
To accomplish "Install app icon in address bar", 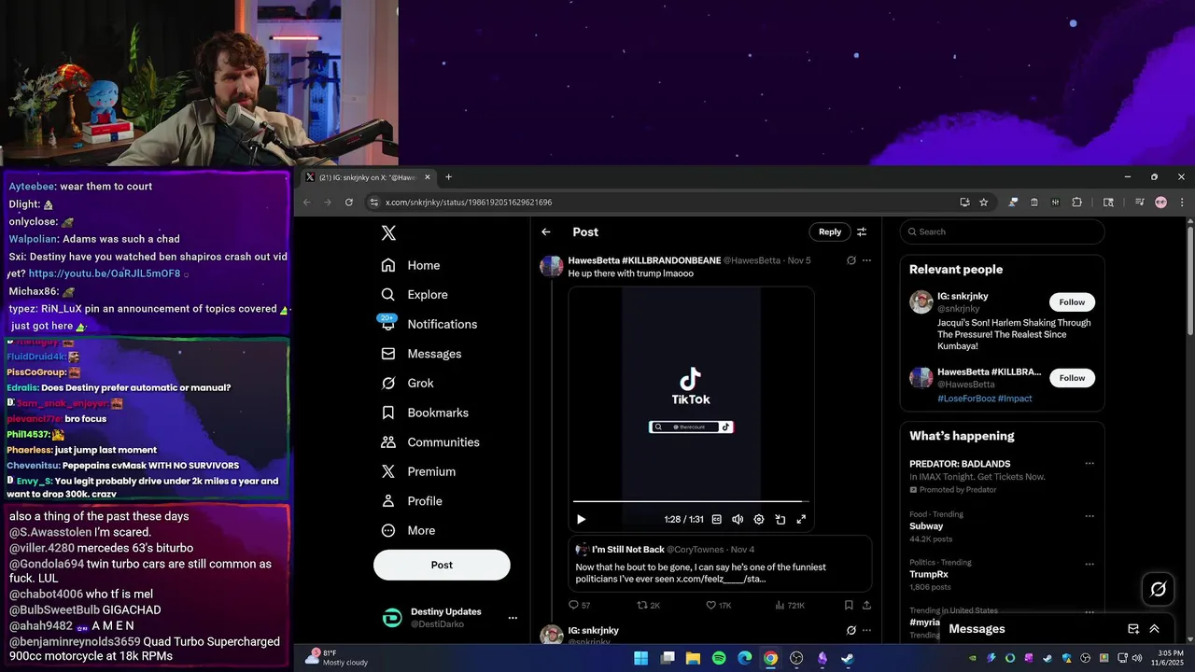I will (x=964, y=202).
